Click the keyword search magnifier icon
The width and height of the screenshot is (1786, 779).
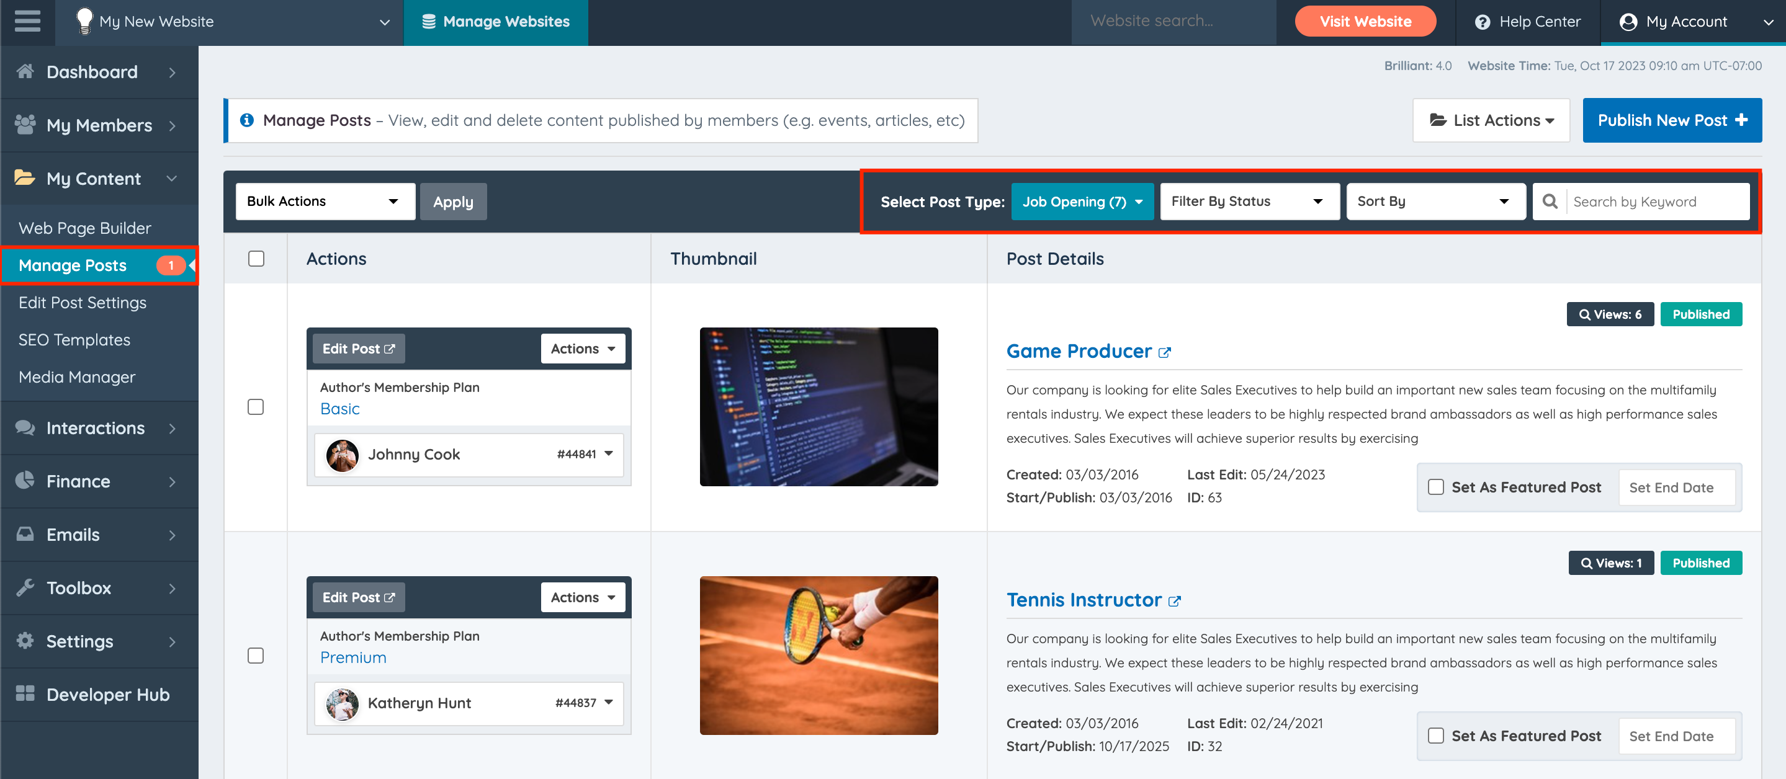pos(1550,201)
